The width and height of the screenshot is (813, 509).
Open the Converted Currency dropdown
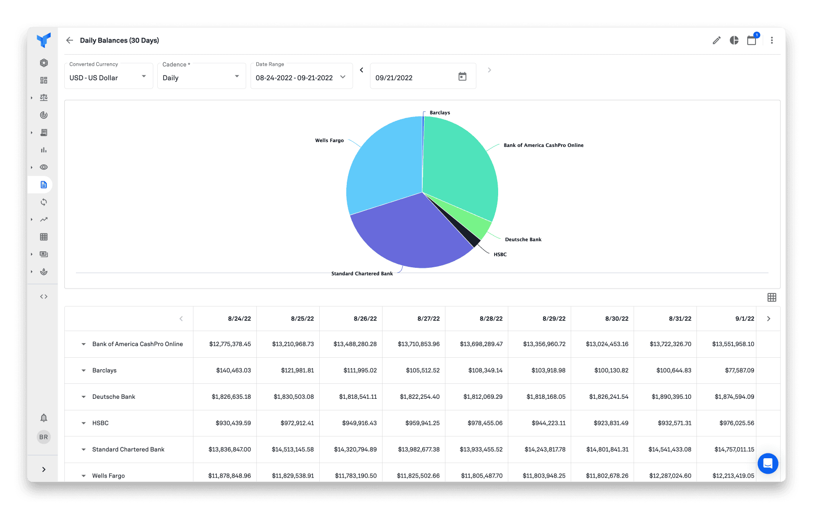click(143, 76)
